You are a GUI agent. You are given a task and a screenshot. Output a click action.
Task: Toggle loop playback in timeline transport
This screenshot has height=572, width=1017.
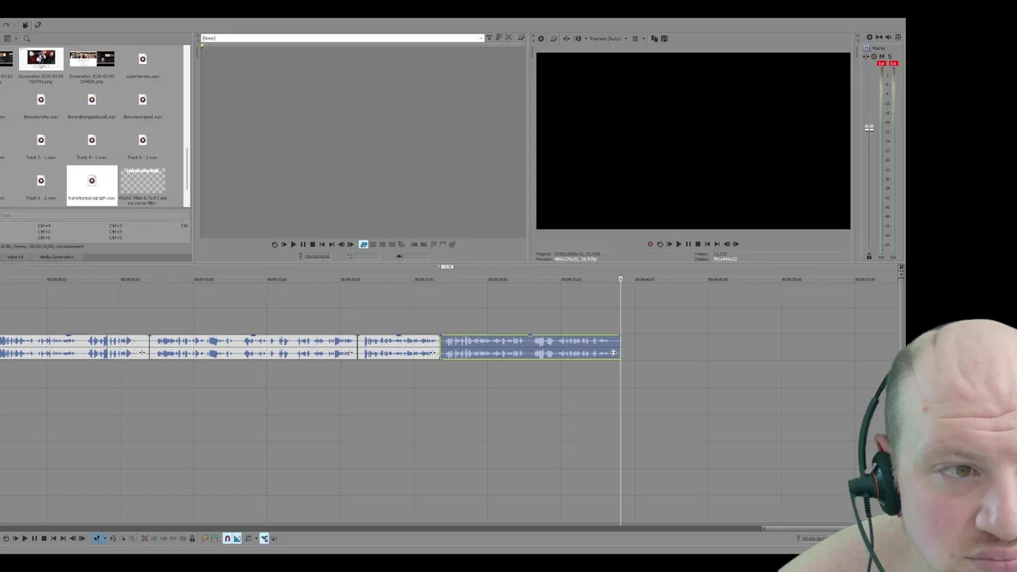tap(6, 539)
